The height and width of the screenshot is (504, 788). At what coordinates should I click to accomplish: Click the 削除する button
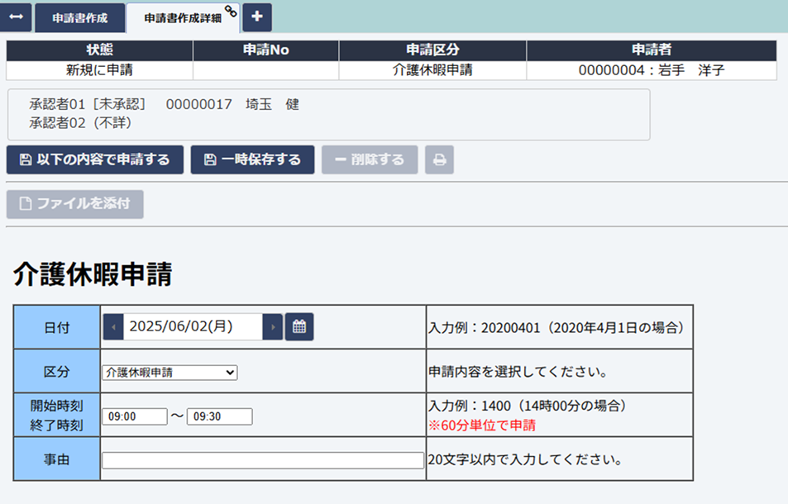370,159
